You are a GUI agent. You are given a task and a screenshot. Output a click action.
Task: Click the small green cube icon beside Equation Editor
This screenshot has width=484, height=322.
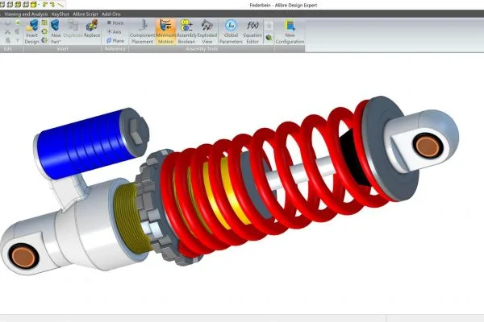[269, 38]
